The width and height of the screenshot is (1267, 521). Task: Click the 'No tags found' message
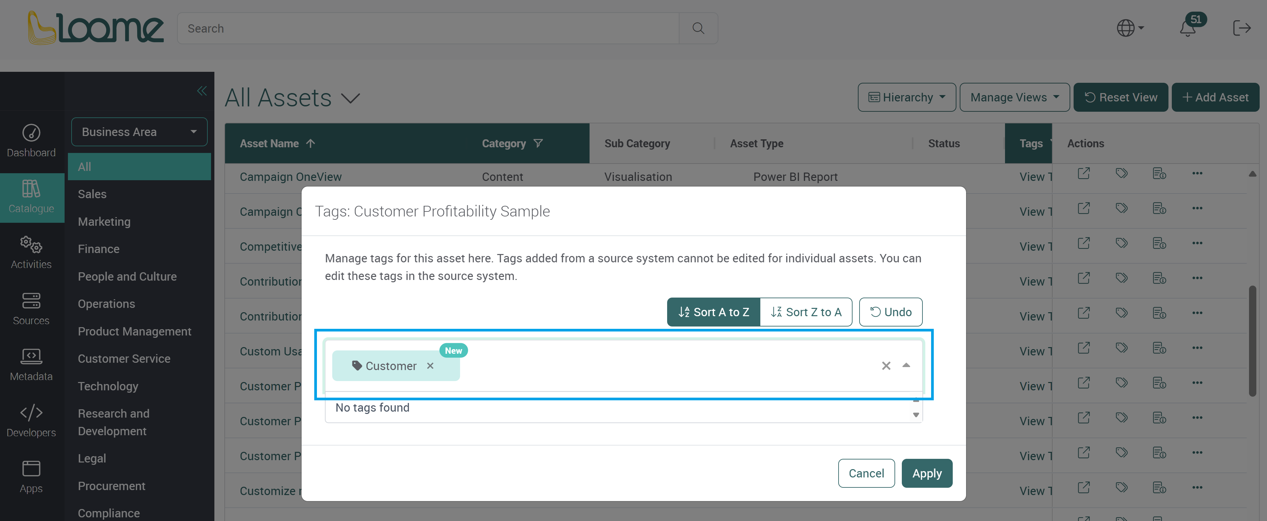[372, 408]
